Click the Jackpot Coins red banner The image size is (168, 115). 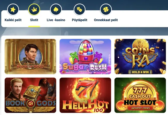[140, 108]
